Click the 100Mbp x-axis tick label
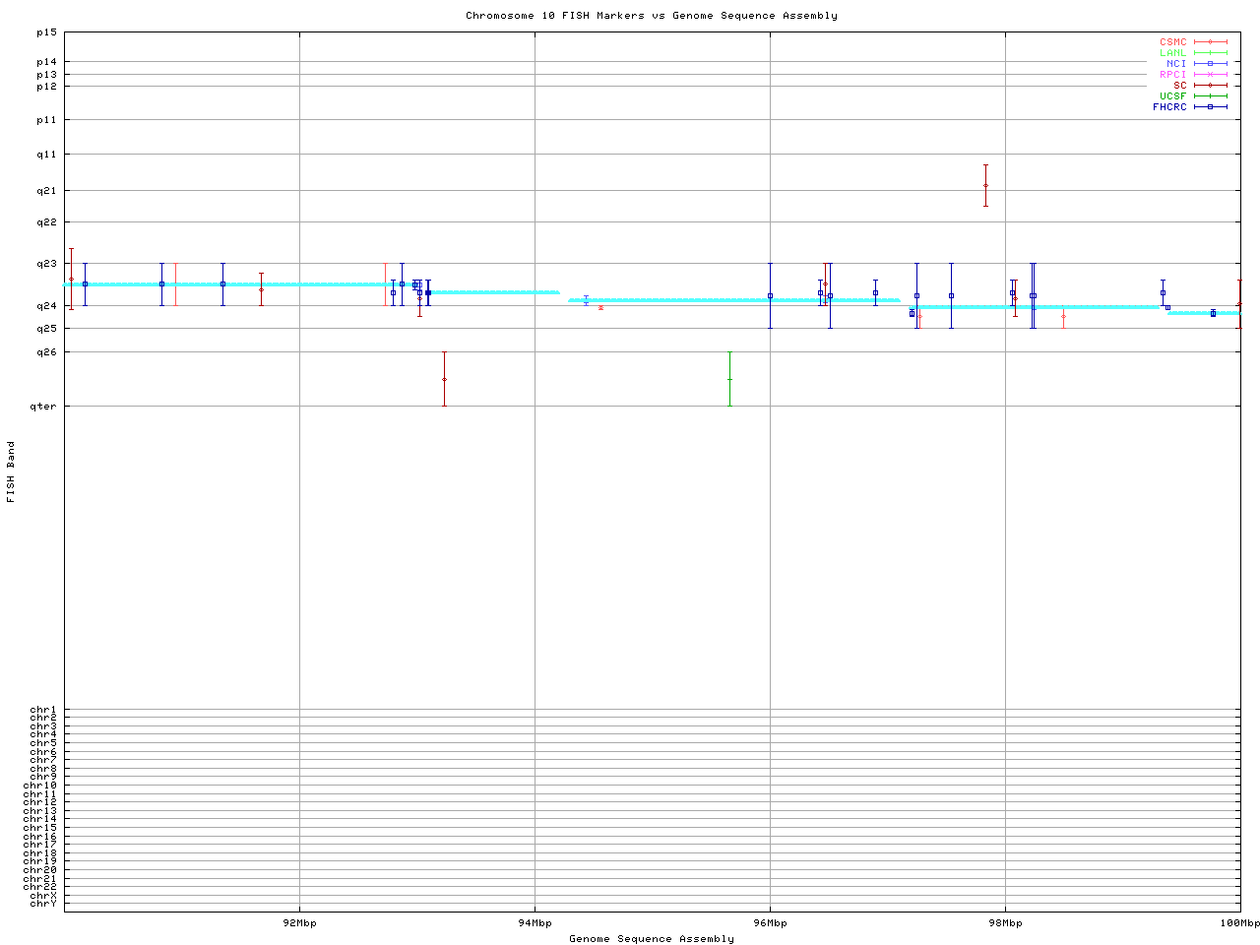Image resolution: width=1260 pixels, height=945 pixels. [x=1239, y=923]
